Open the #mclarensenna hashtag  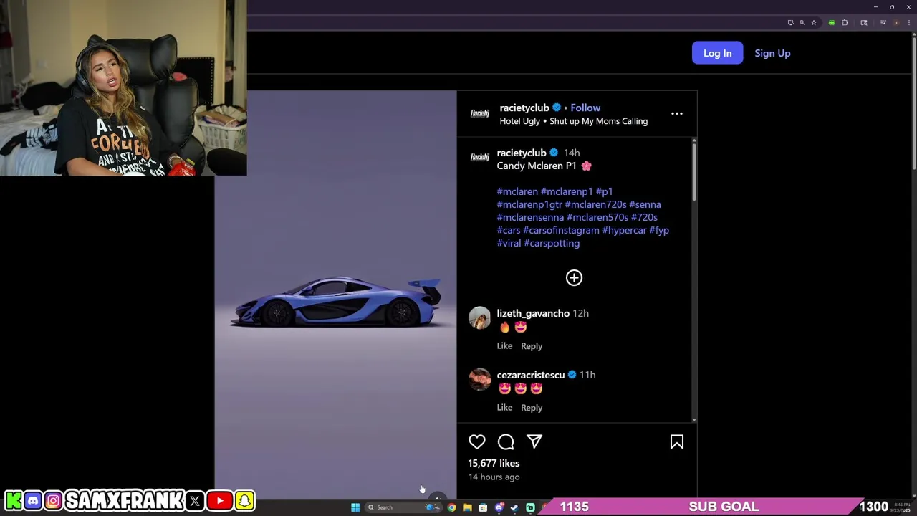[530, 217]
